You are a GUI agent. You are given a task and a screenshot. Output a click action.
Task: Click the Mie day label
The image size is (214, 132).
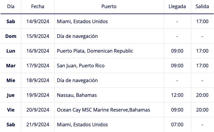(x=11, y=80)
